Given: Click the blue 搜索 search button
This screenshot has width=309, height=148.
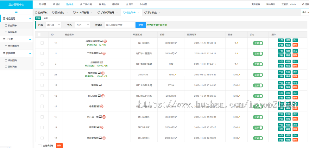Looking at the screenshot, I should (x=140, y=25).
